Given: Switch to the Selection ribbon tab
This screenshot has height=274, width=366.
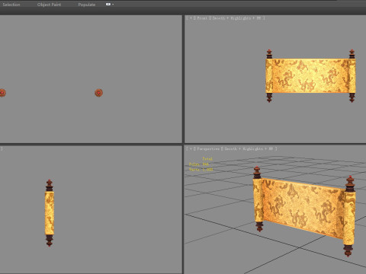Looking at the screenshot, I should coord(11,5).
